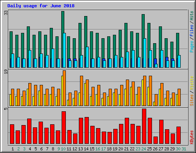Image resolution: width=196 pixels, height=153 pixels.
Task: Click the green day 16 weekend label
Action: [98, 149]
